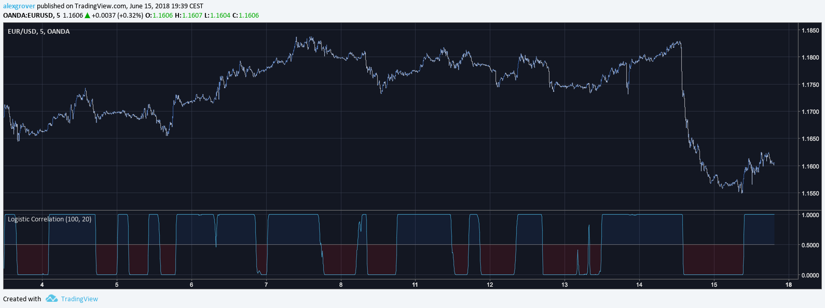Viewport: 825px width, 308px height.
Task: Select date marker 11 on time axis
Action: pyautogui.click(x=415, y=285)
